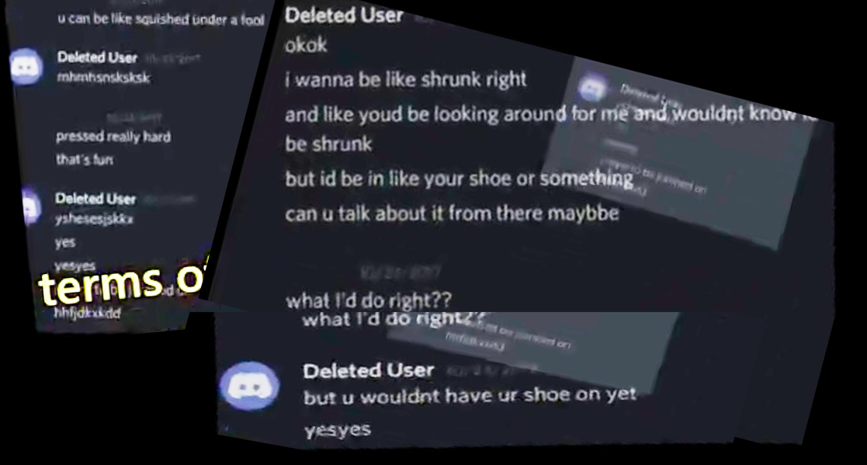Select the message 'u can be like squished under'
Image resolution: width=867 pixels, height=465 pixels.
(x=161, y=19)
